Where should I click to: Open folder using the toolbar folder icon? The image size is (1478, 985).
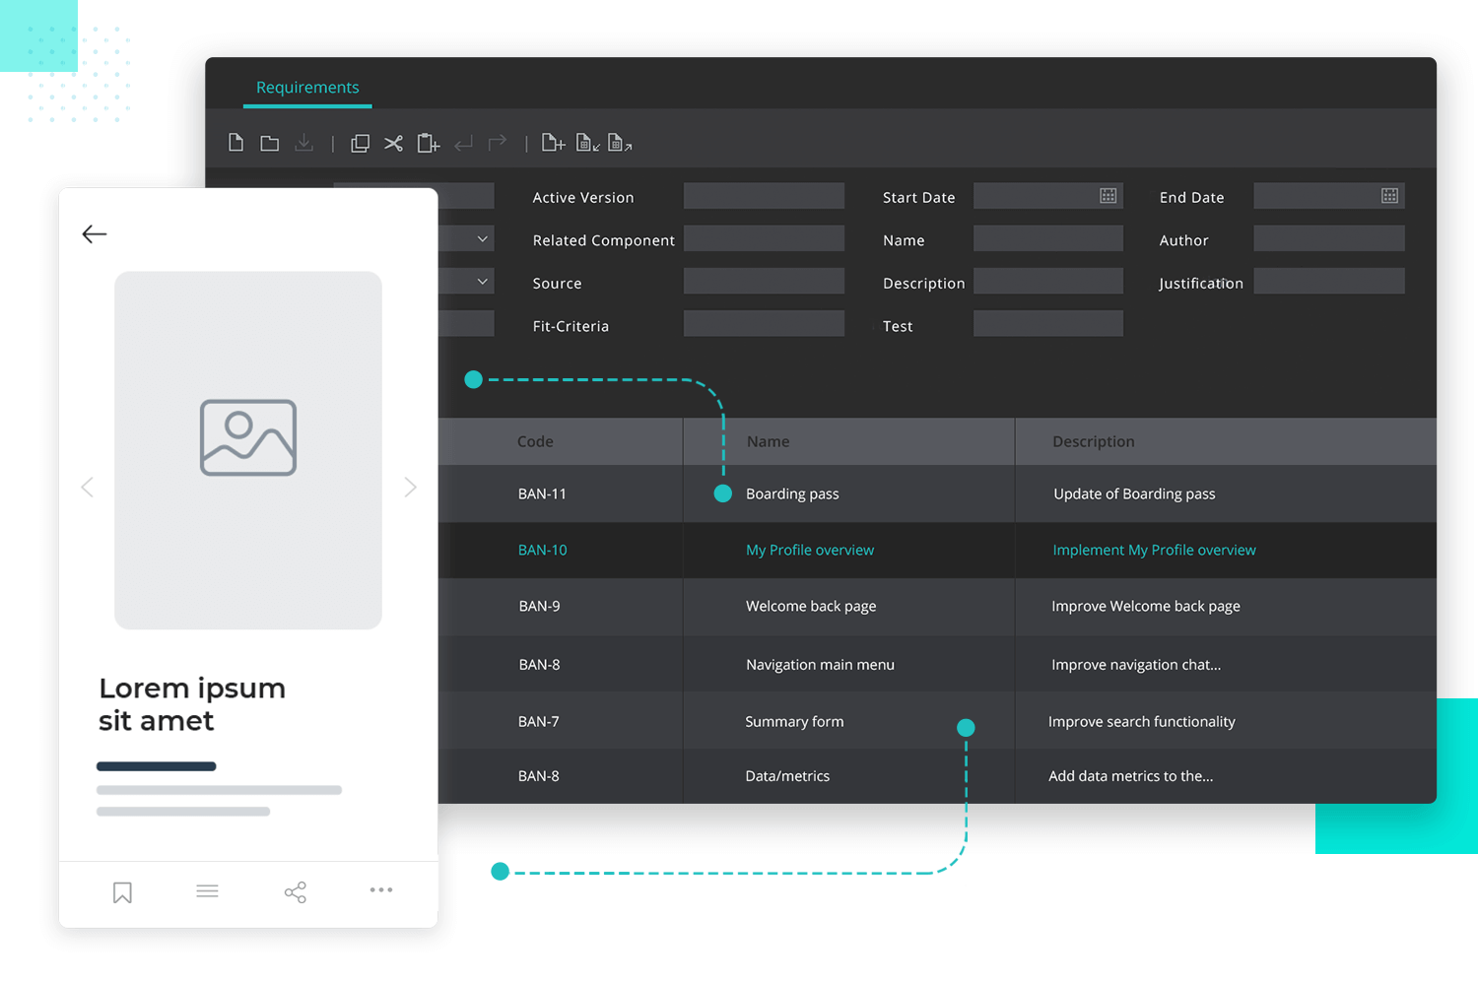click(x=269, y=144)
